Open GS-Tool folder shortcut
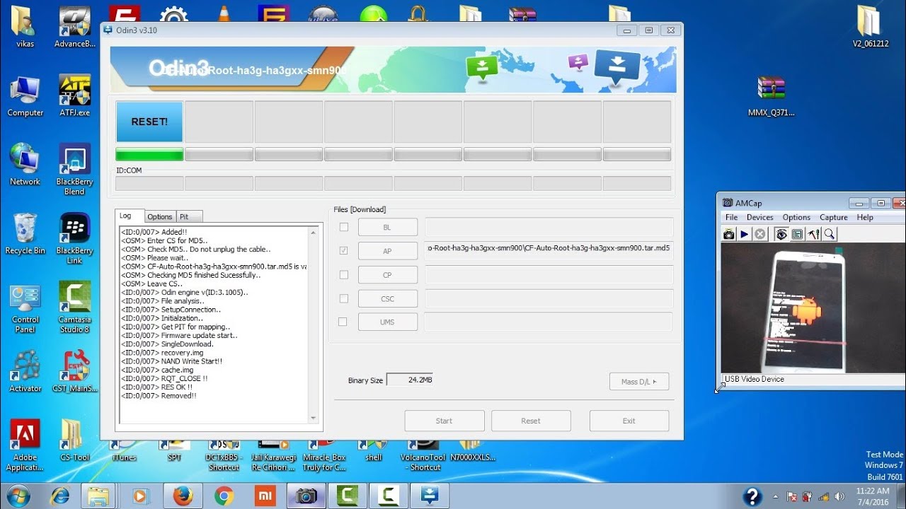 click(74, 440)
